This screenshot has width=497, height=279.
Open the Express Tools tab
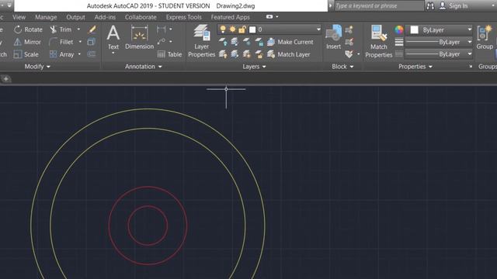tap(183, 17)
